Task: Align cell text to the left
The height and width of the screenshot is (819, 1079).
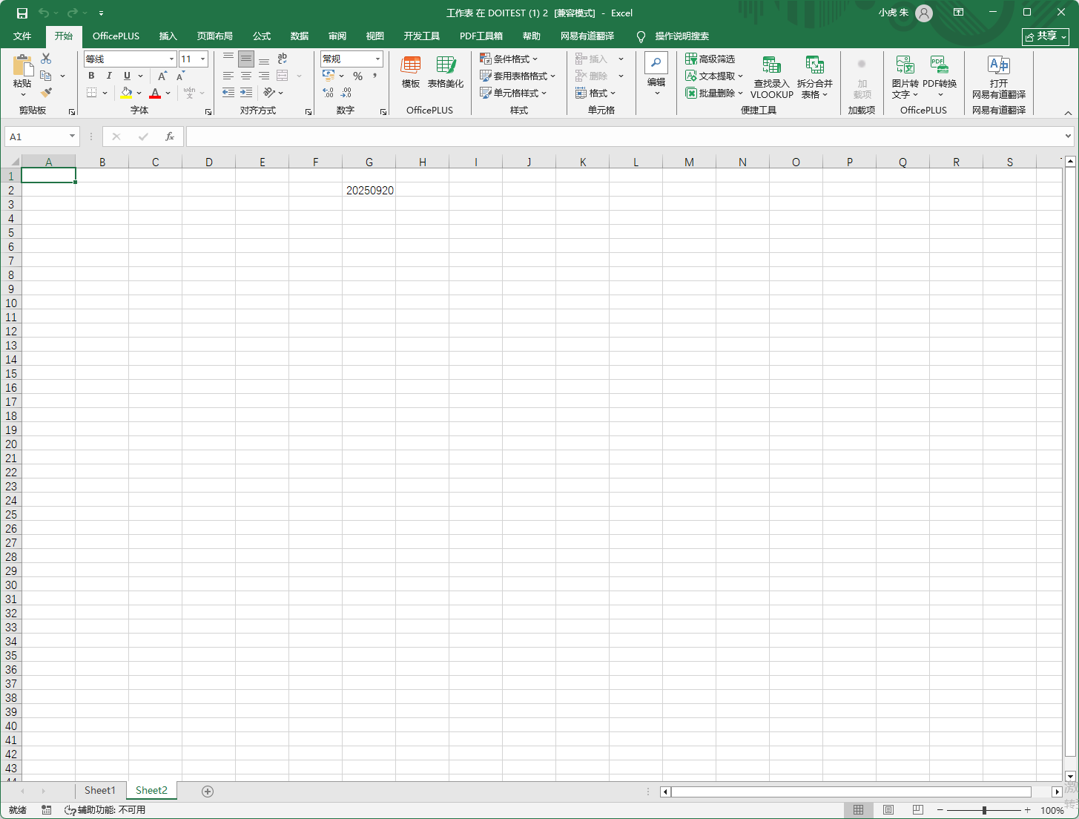Action: pos(228,76)
